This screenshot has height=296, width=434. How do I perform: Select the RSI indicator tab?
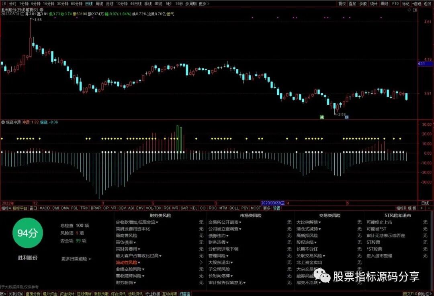pos(167,208)
